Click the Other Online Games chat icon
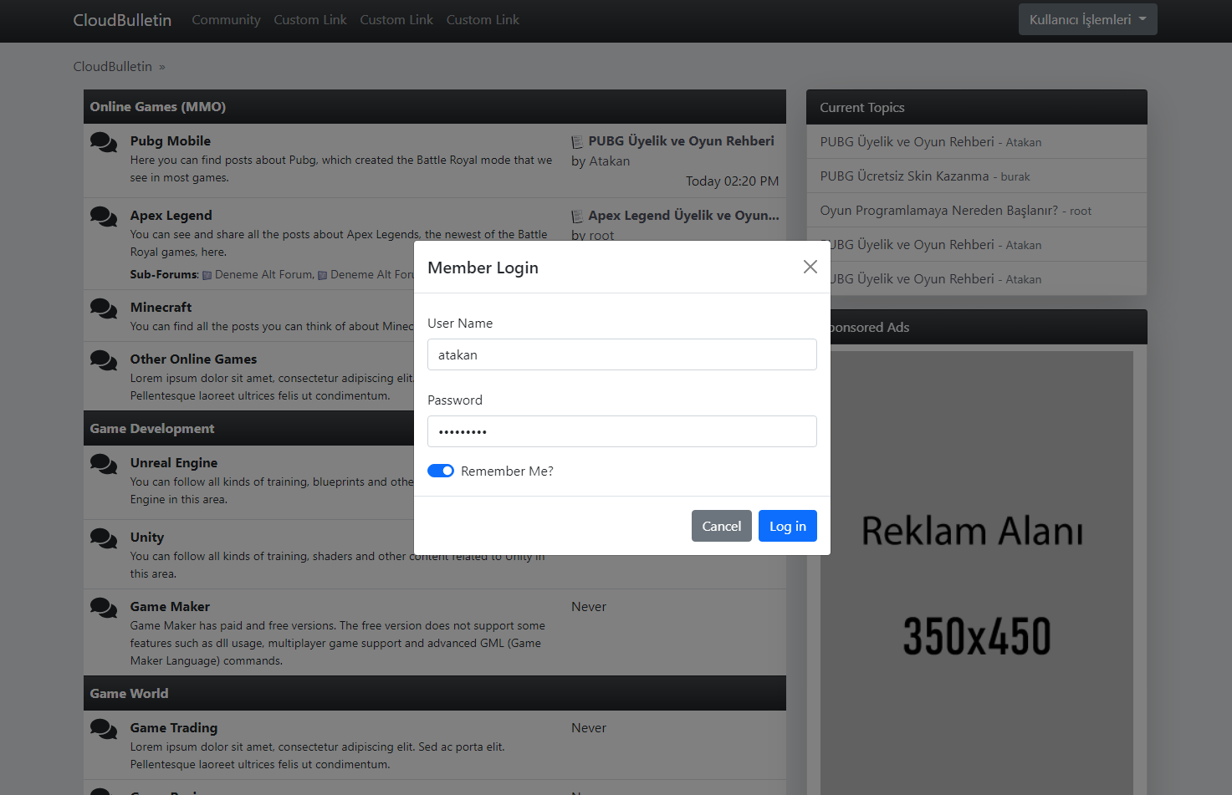This screenshot has height=795, width=1232. coord(104,360)
